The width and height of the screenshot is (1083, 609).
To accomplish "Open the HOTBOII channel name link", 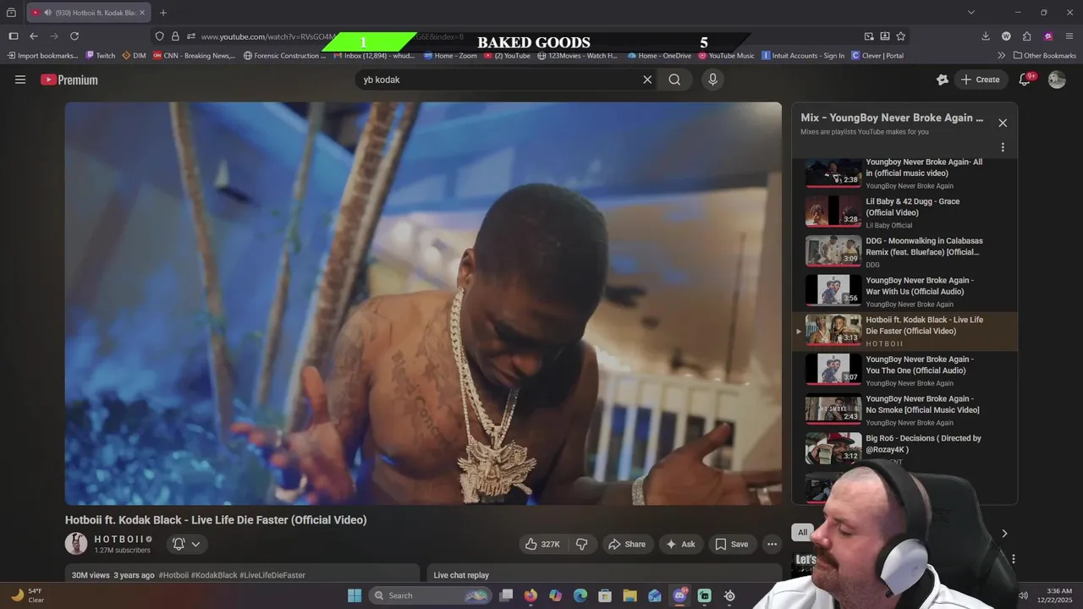I will 119,539.
